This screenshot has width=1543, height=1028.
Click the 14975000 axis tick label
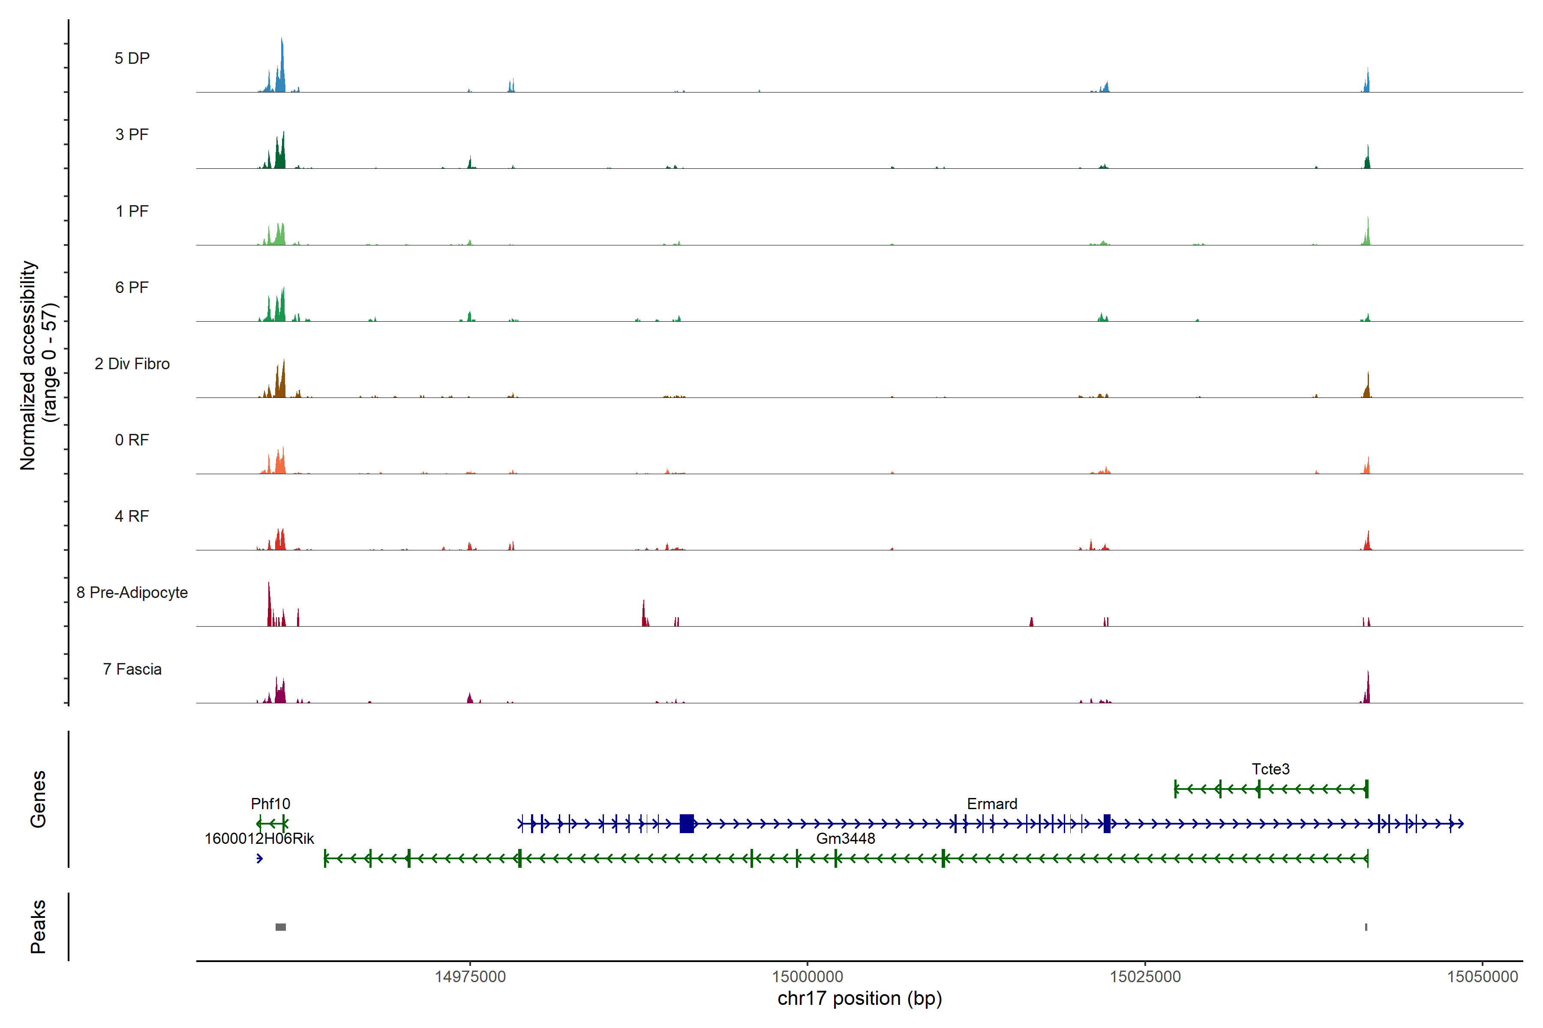click(470, 977)
